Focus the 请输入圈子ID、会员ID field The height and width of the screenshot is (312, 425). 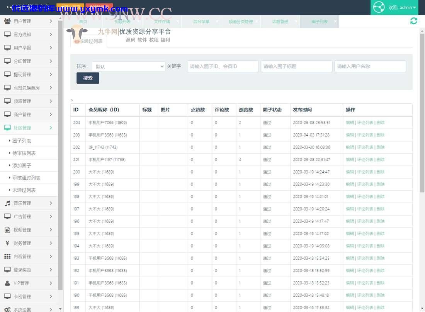click(223, 66)
